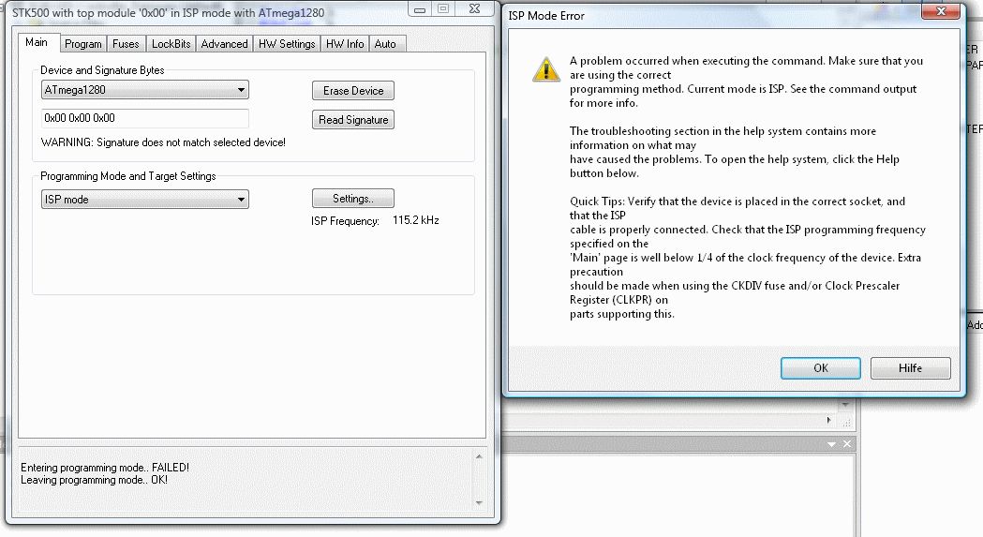Click the Hilfe button
The width and height of the screenshot is (983, 537).
910,368
